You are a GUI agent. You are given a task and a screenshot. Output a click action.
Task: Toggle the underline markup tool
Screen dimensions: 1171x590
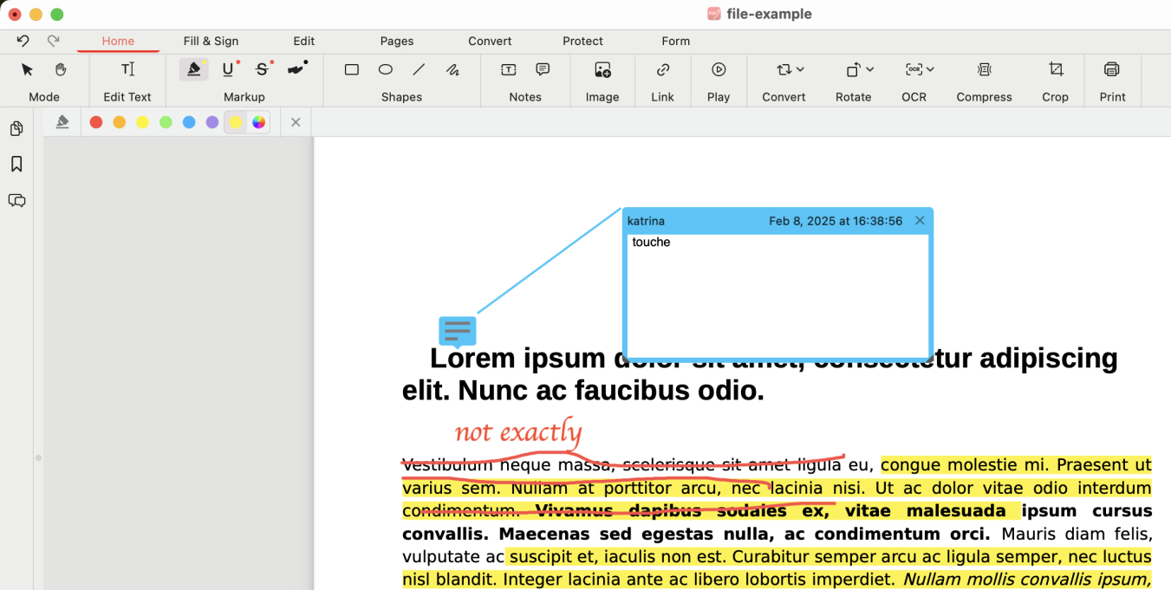[x=228, y=69]
